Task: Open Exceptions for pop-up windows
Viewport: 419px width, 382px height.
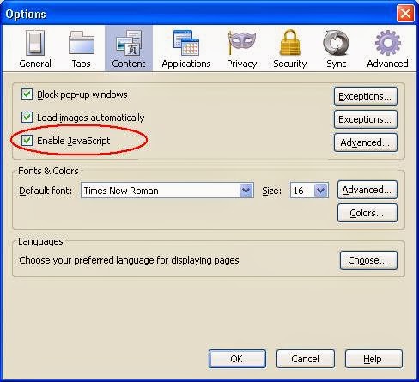Action: (x=366, y=96)
